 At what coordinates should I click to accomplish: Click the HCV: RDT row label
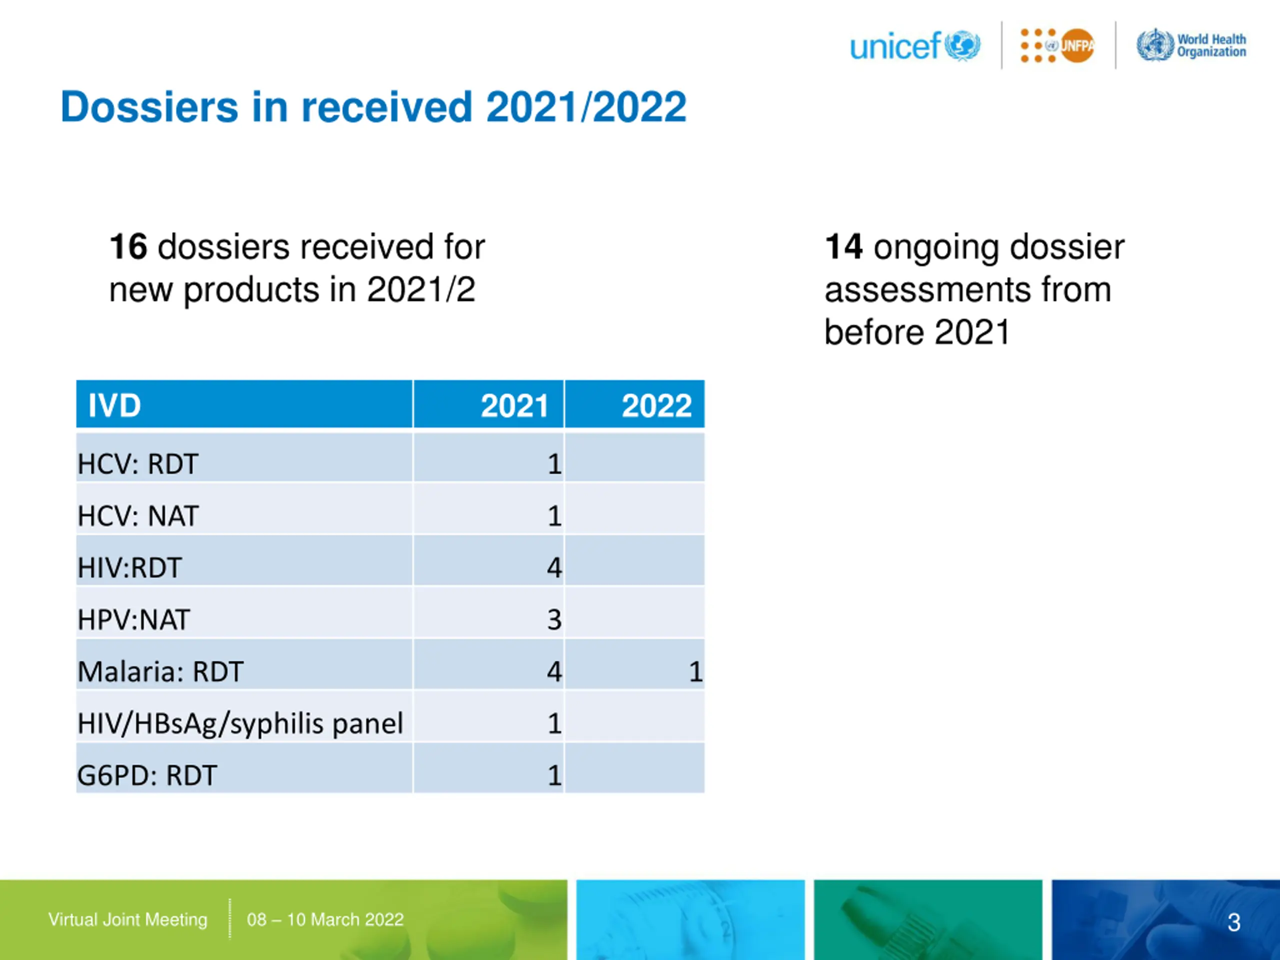[137, 463]
